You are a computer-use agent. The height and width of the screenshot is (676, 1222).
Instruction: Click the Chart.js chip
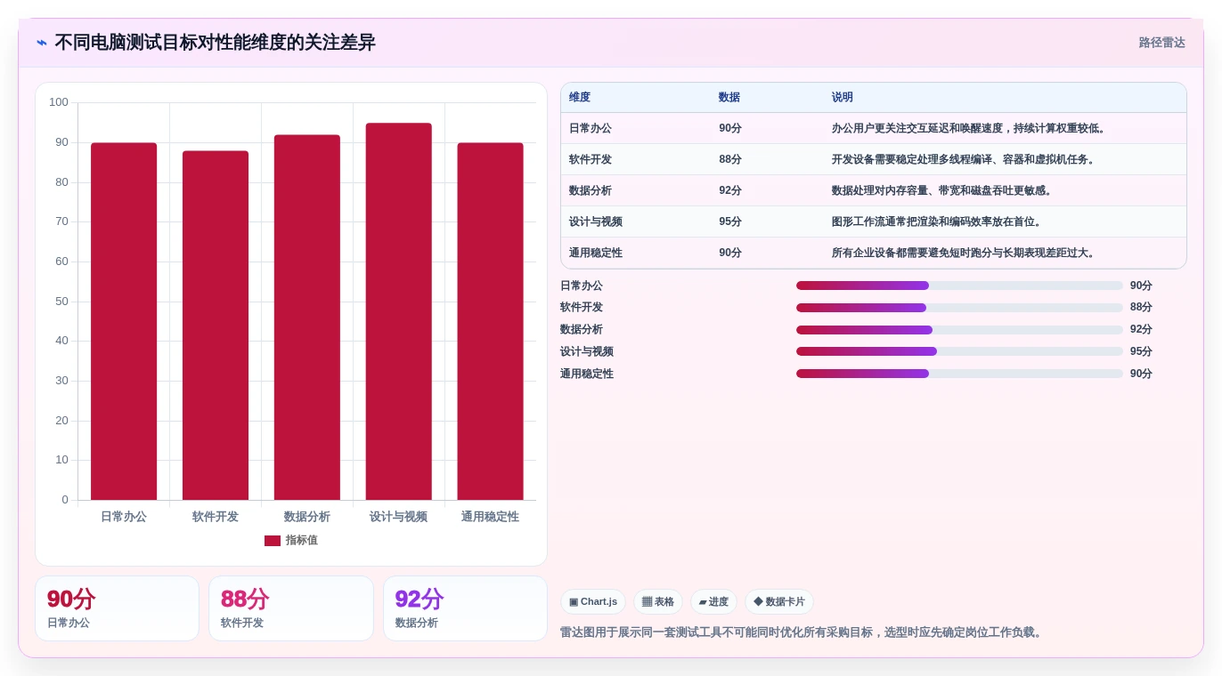coord(593,602)
